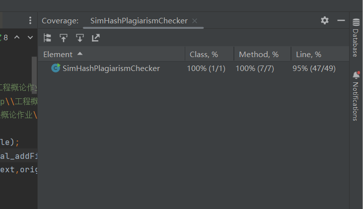Screen dimensions: 363x209
Task: Go to next highlighted error arrow
Action: click(x=29, y=37)
